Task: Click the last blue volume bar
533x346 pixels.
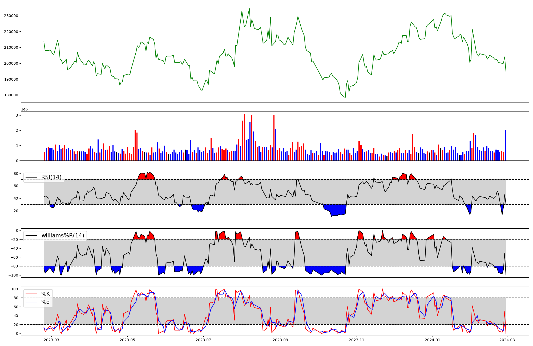Action: [x=505, y=145]
